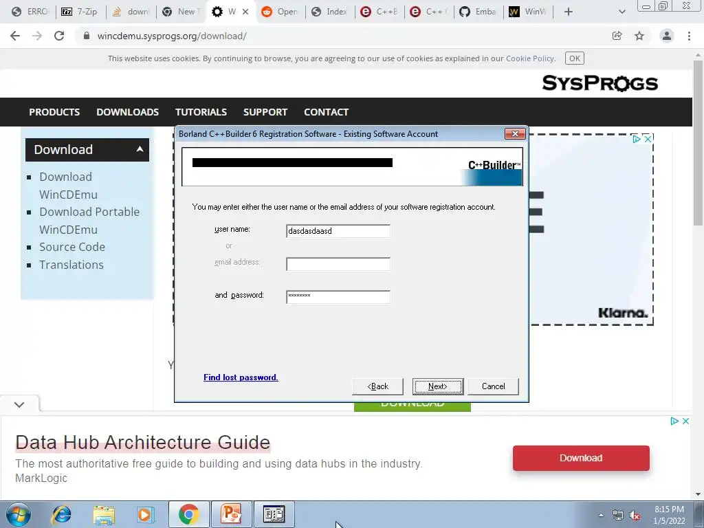Close the bottom MarkLogic ad X icon
The width and height of the screenshot is (704, 528).
tap(685, 421)
